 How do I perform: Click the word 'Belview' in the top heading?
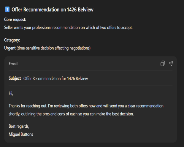(x=85, y=10)
